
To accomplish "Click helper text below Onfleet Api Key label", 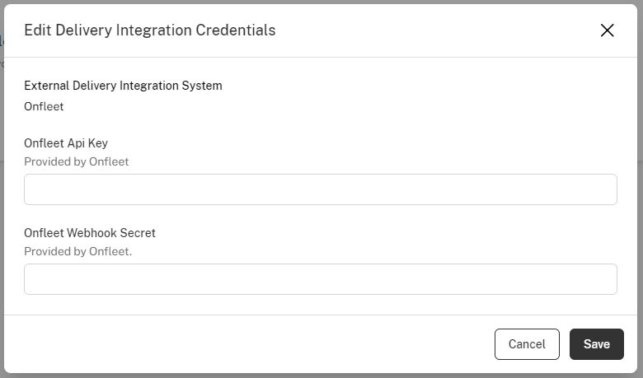I will [76, 161].
